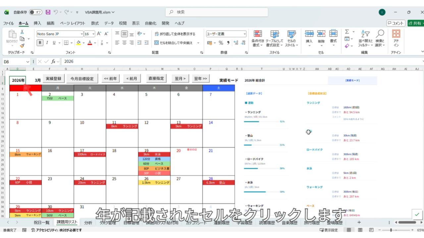Click the search (検索) box in title bar

point(217,12)
